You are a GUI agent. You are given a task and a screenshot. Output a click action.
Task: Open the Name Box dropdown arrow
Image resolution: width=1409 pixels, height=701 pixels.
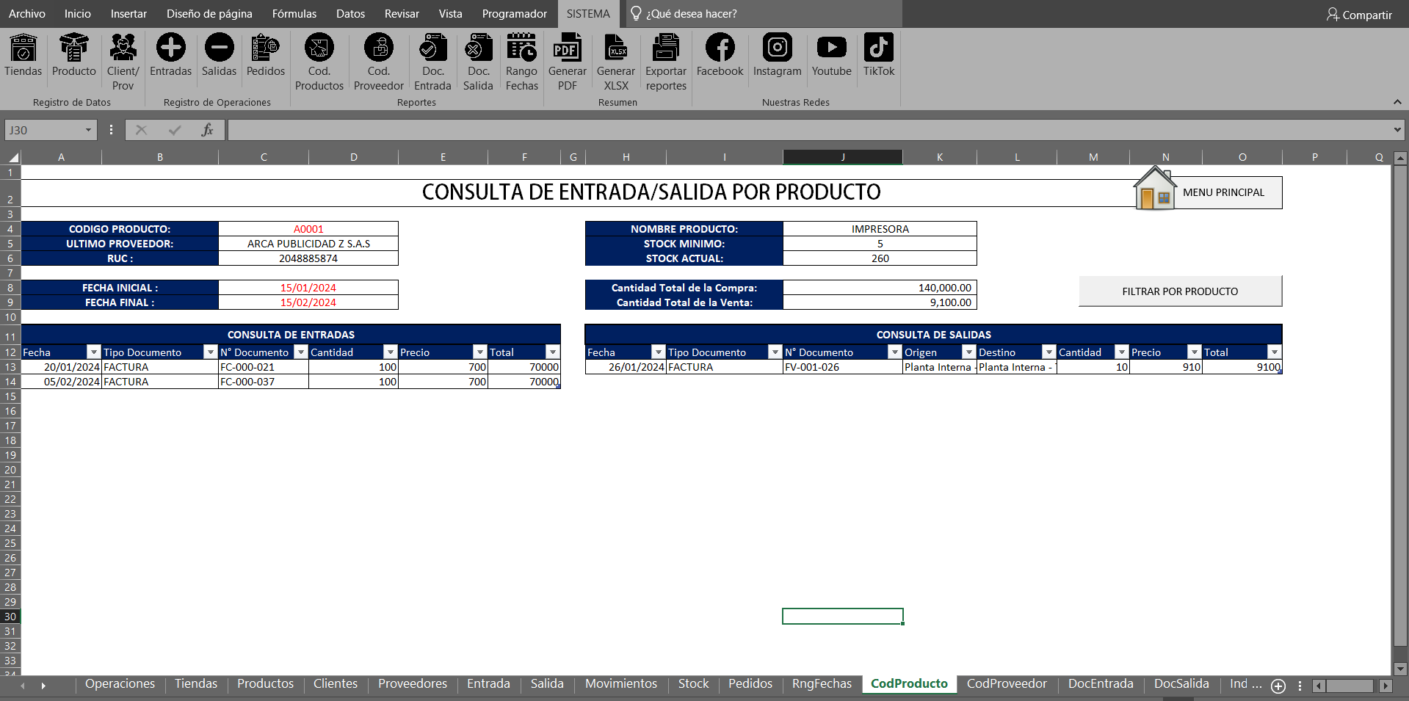[x=88, y=130]
